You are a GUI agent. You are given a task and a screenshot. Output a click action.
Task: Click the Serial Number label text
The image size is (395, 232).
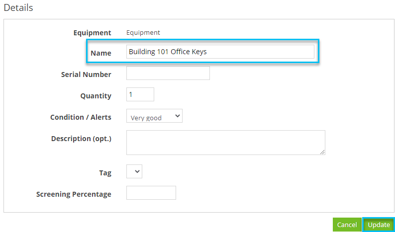86,75
